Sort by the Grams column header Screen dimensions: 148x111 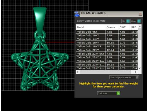[x=112, y=27]
